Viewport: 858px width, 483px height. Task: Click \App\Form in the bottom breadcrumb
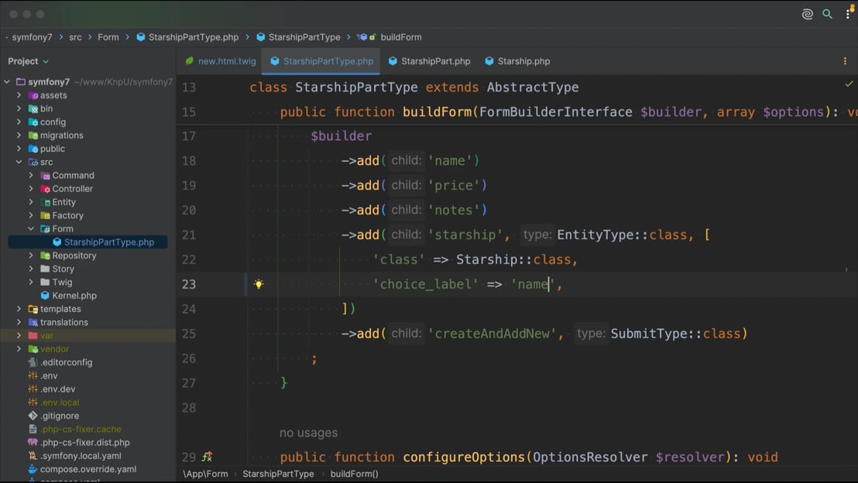click(x=206, y=474)
